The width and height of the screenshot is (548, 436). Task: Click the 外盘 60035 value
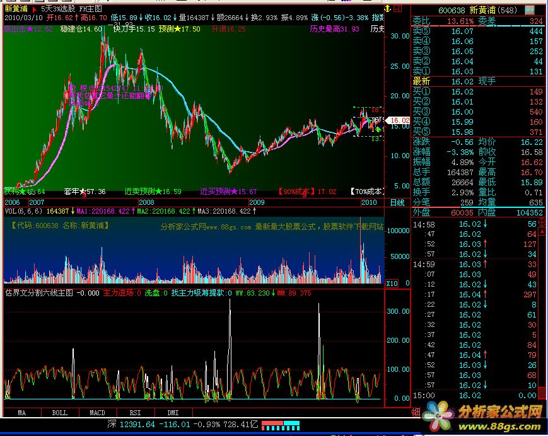tap(462, 213)
